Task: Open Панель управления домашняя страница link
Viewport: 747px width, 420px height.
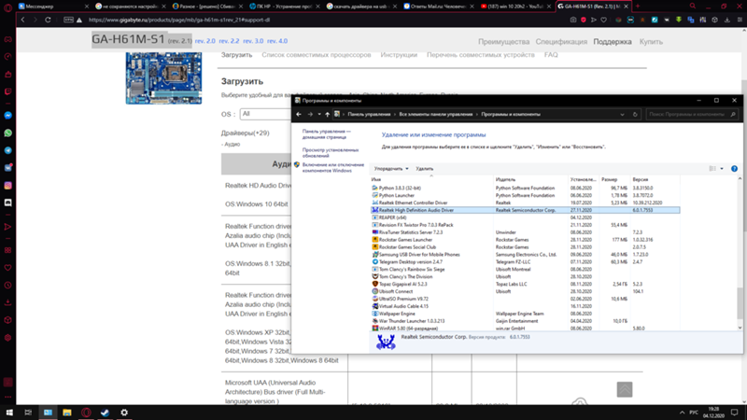Action: 326,133
